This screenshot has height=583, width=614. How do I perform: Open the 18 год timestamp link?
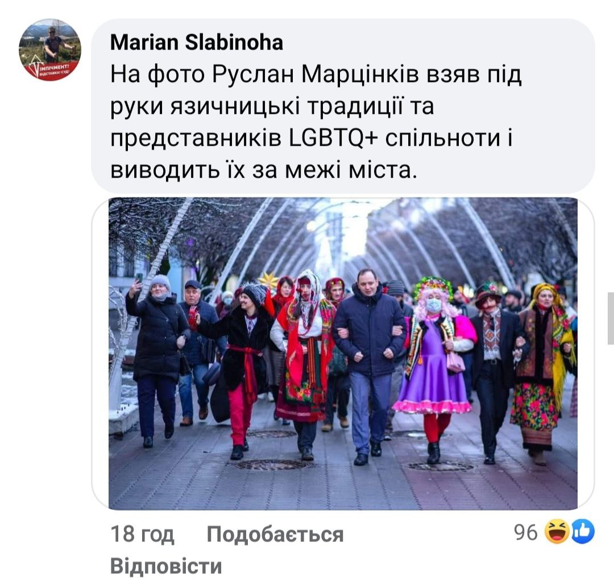[142, 533]
